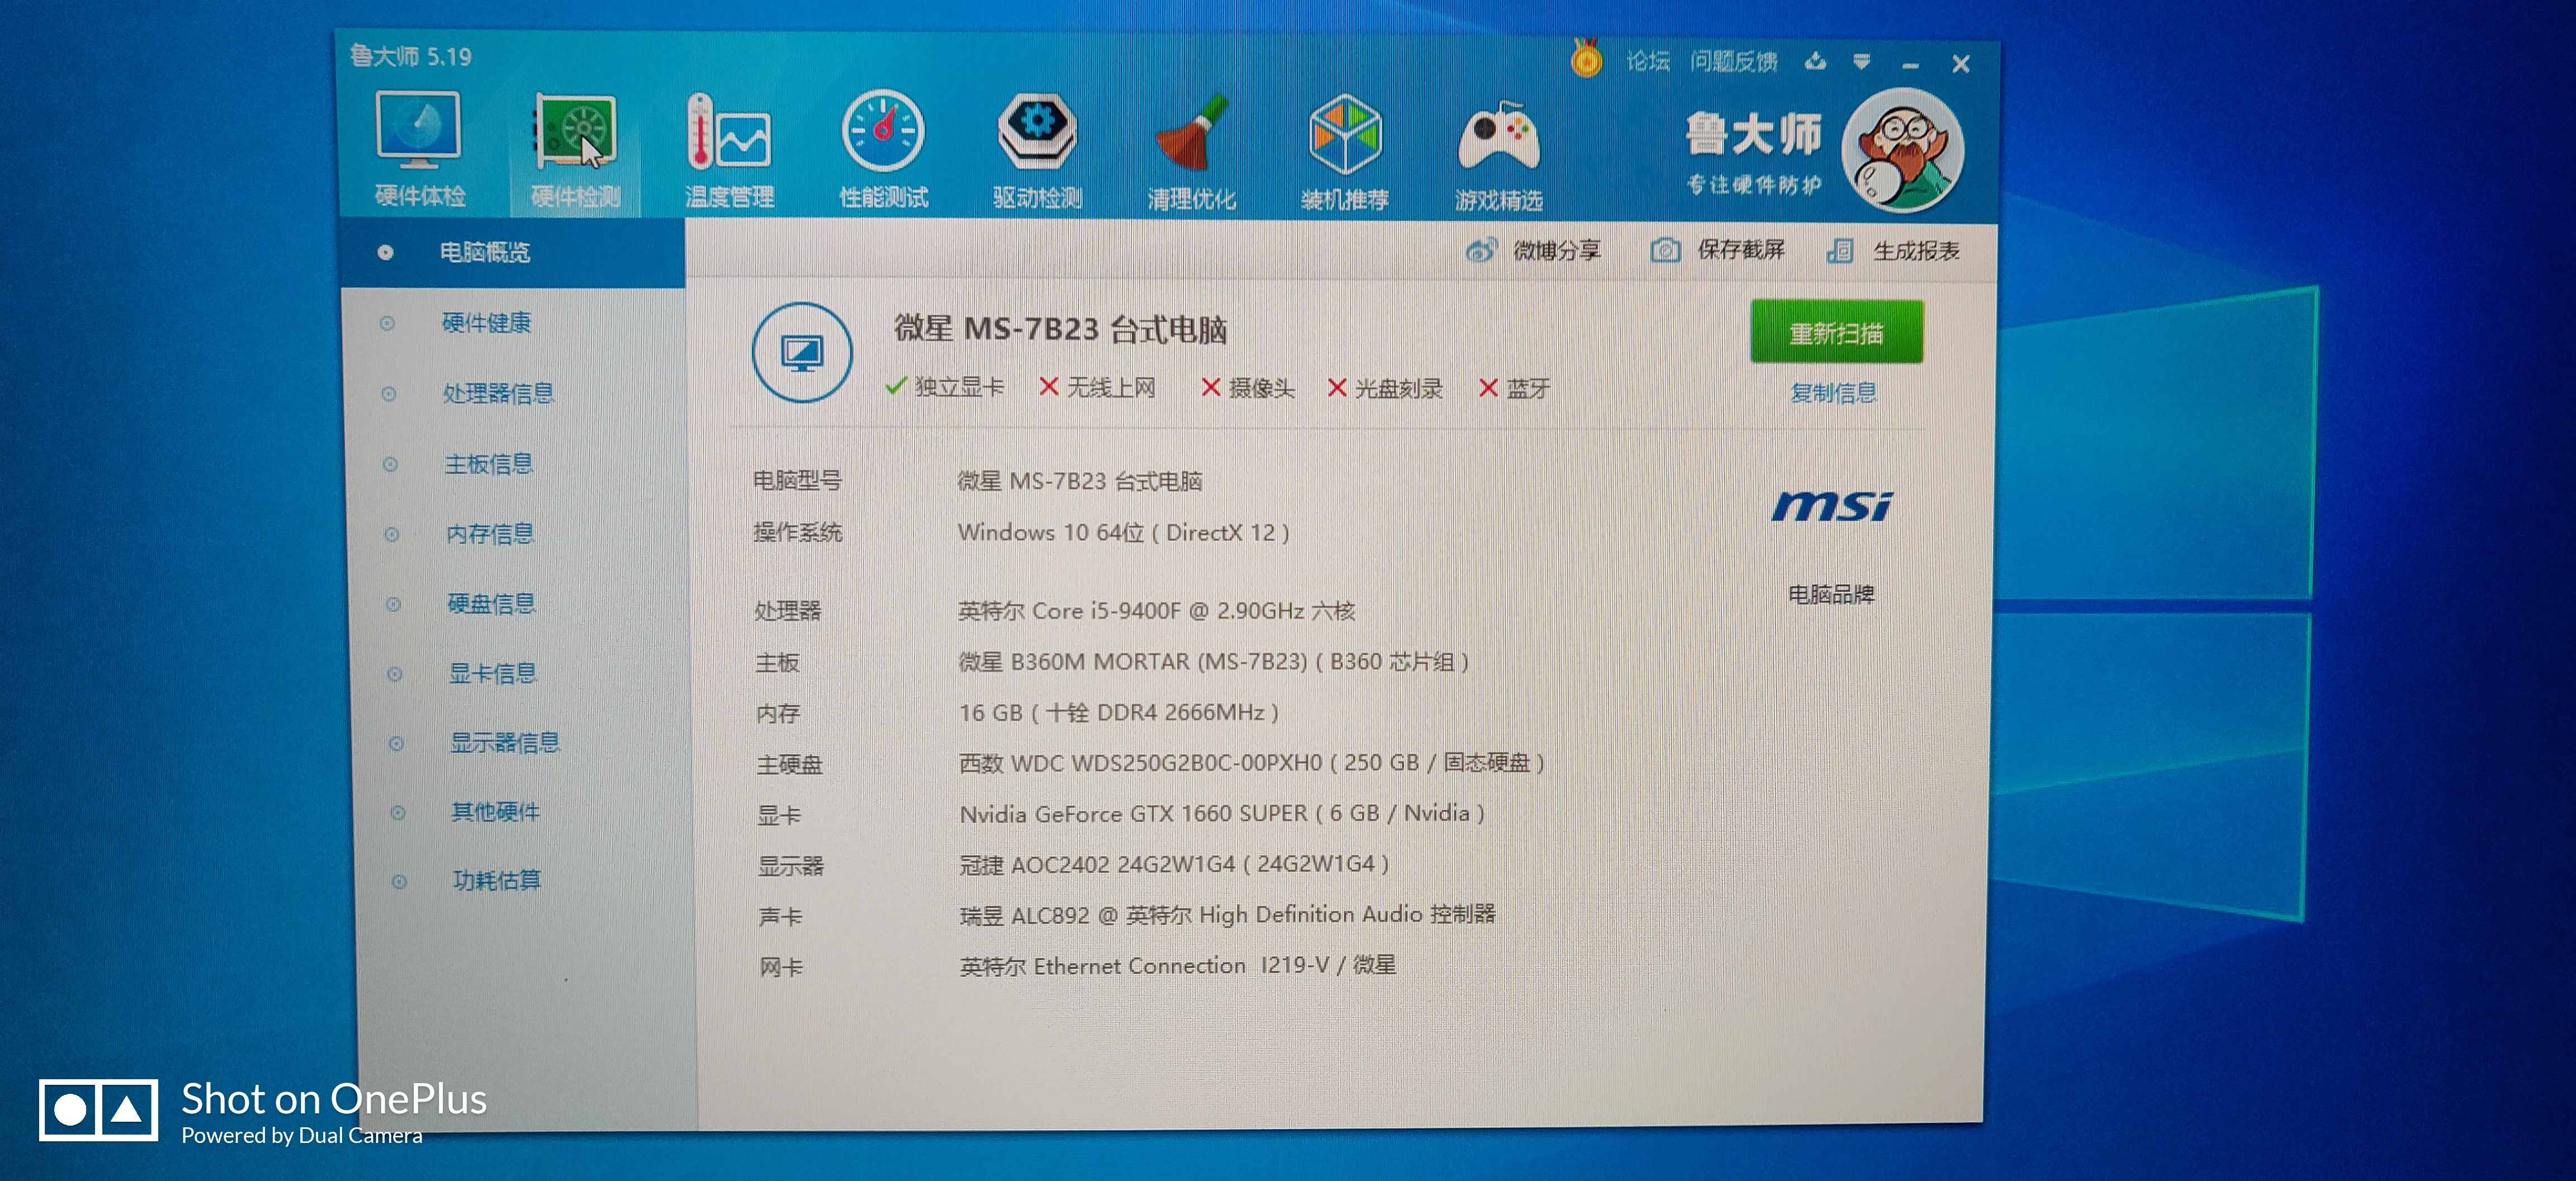Click the AOC2402 24G2W1G4 monitor value
The width and height of the screenshot is (2576, 1181).
1174,864
